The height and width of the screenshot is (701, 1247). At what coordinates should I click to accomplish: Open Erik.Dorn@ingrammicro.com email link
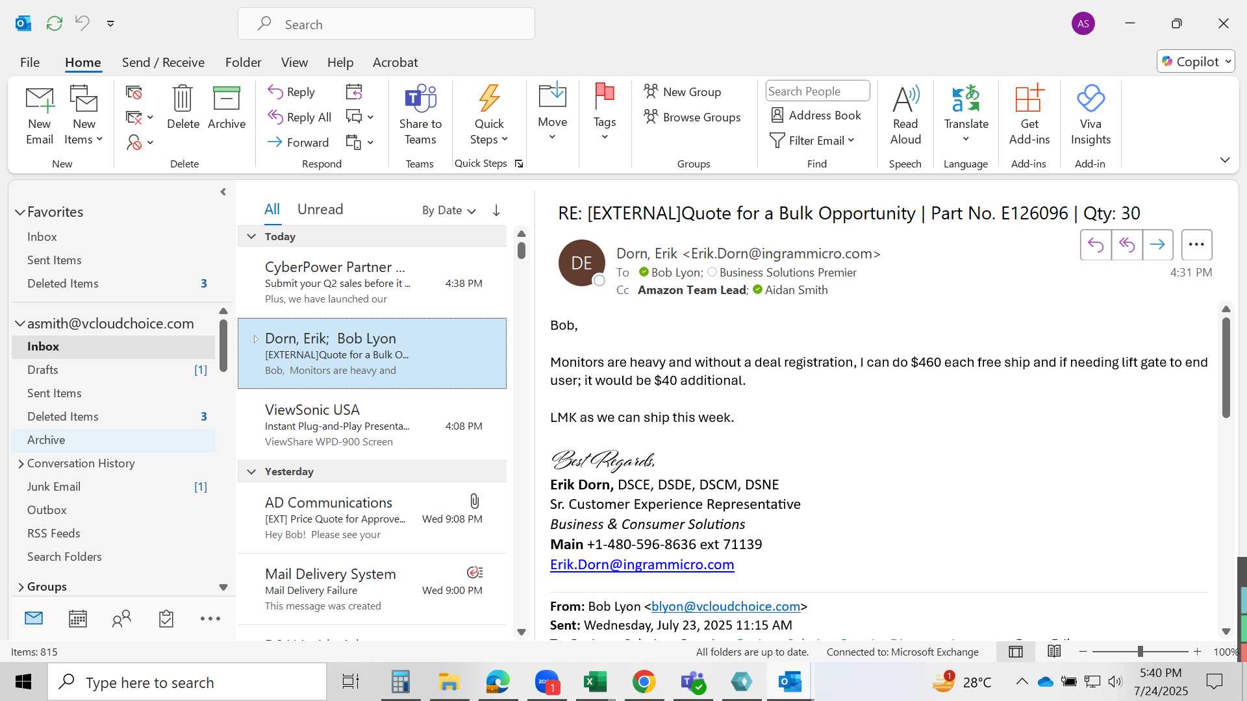point(642,565)
